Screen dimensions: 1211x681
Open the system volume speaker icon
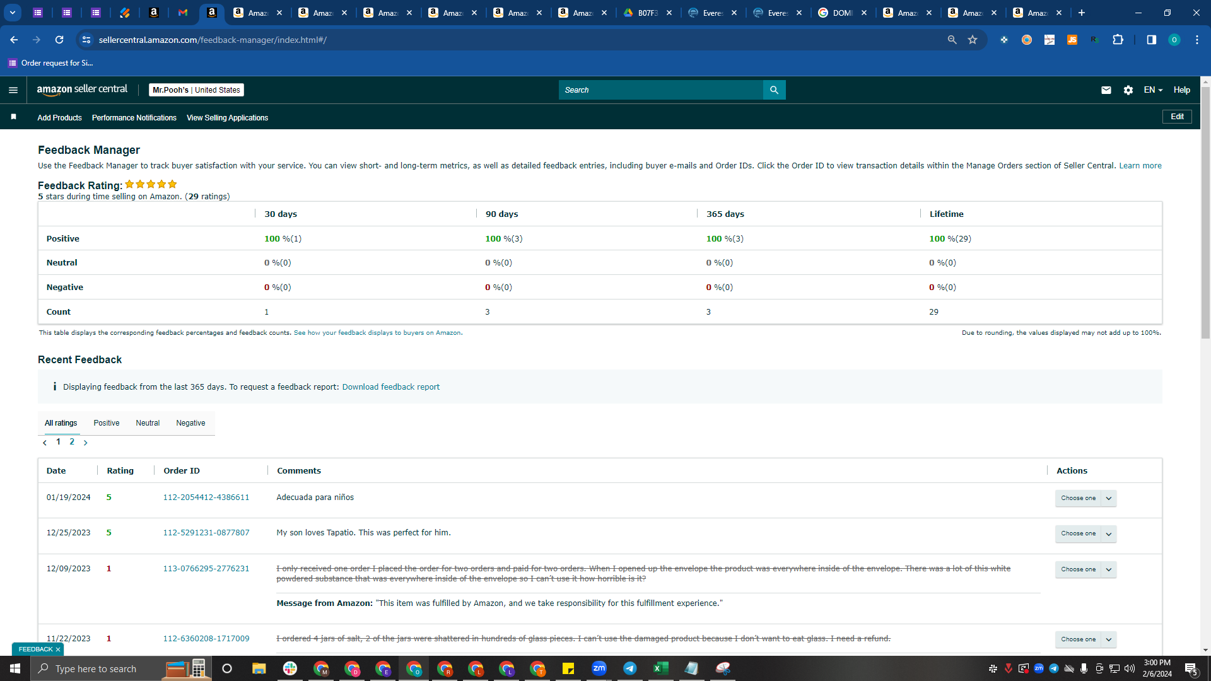click(x=1129, y=668)
